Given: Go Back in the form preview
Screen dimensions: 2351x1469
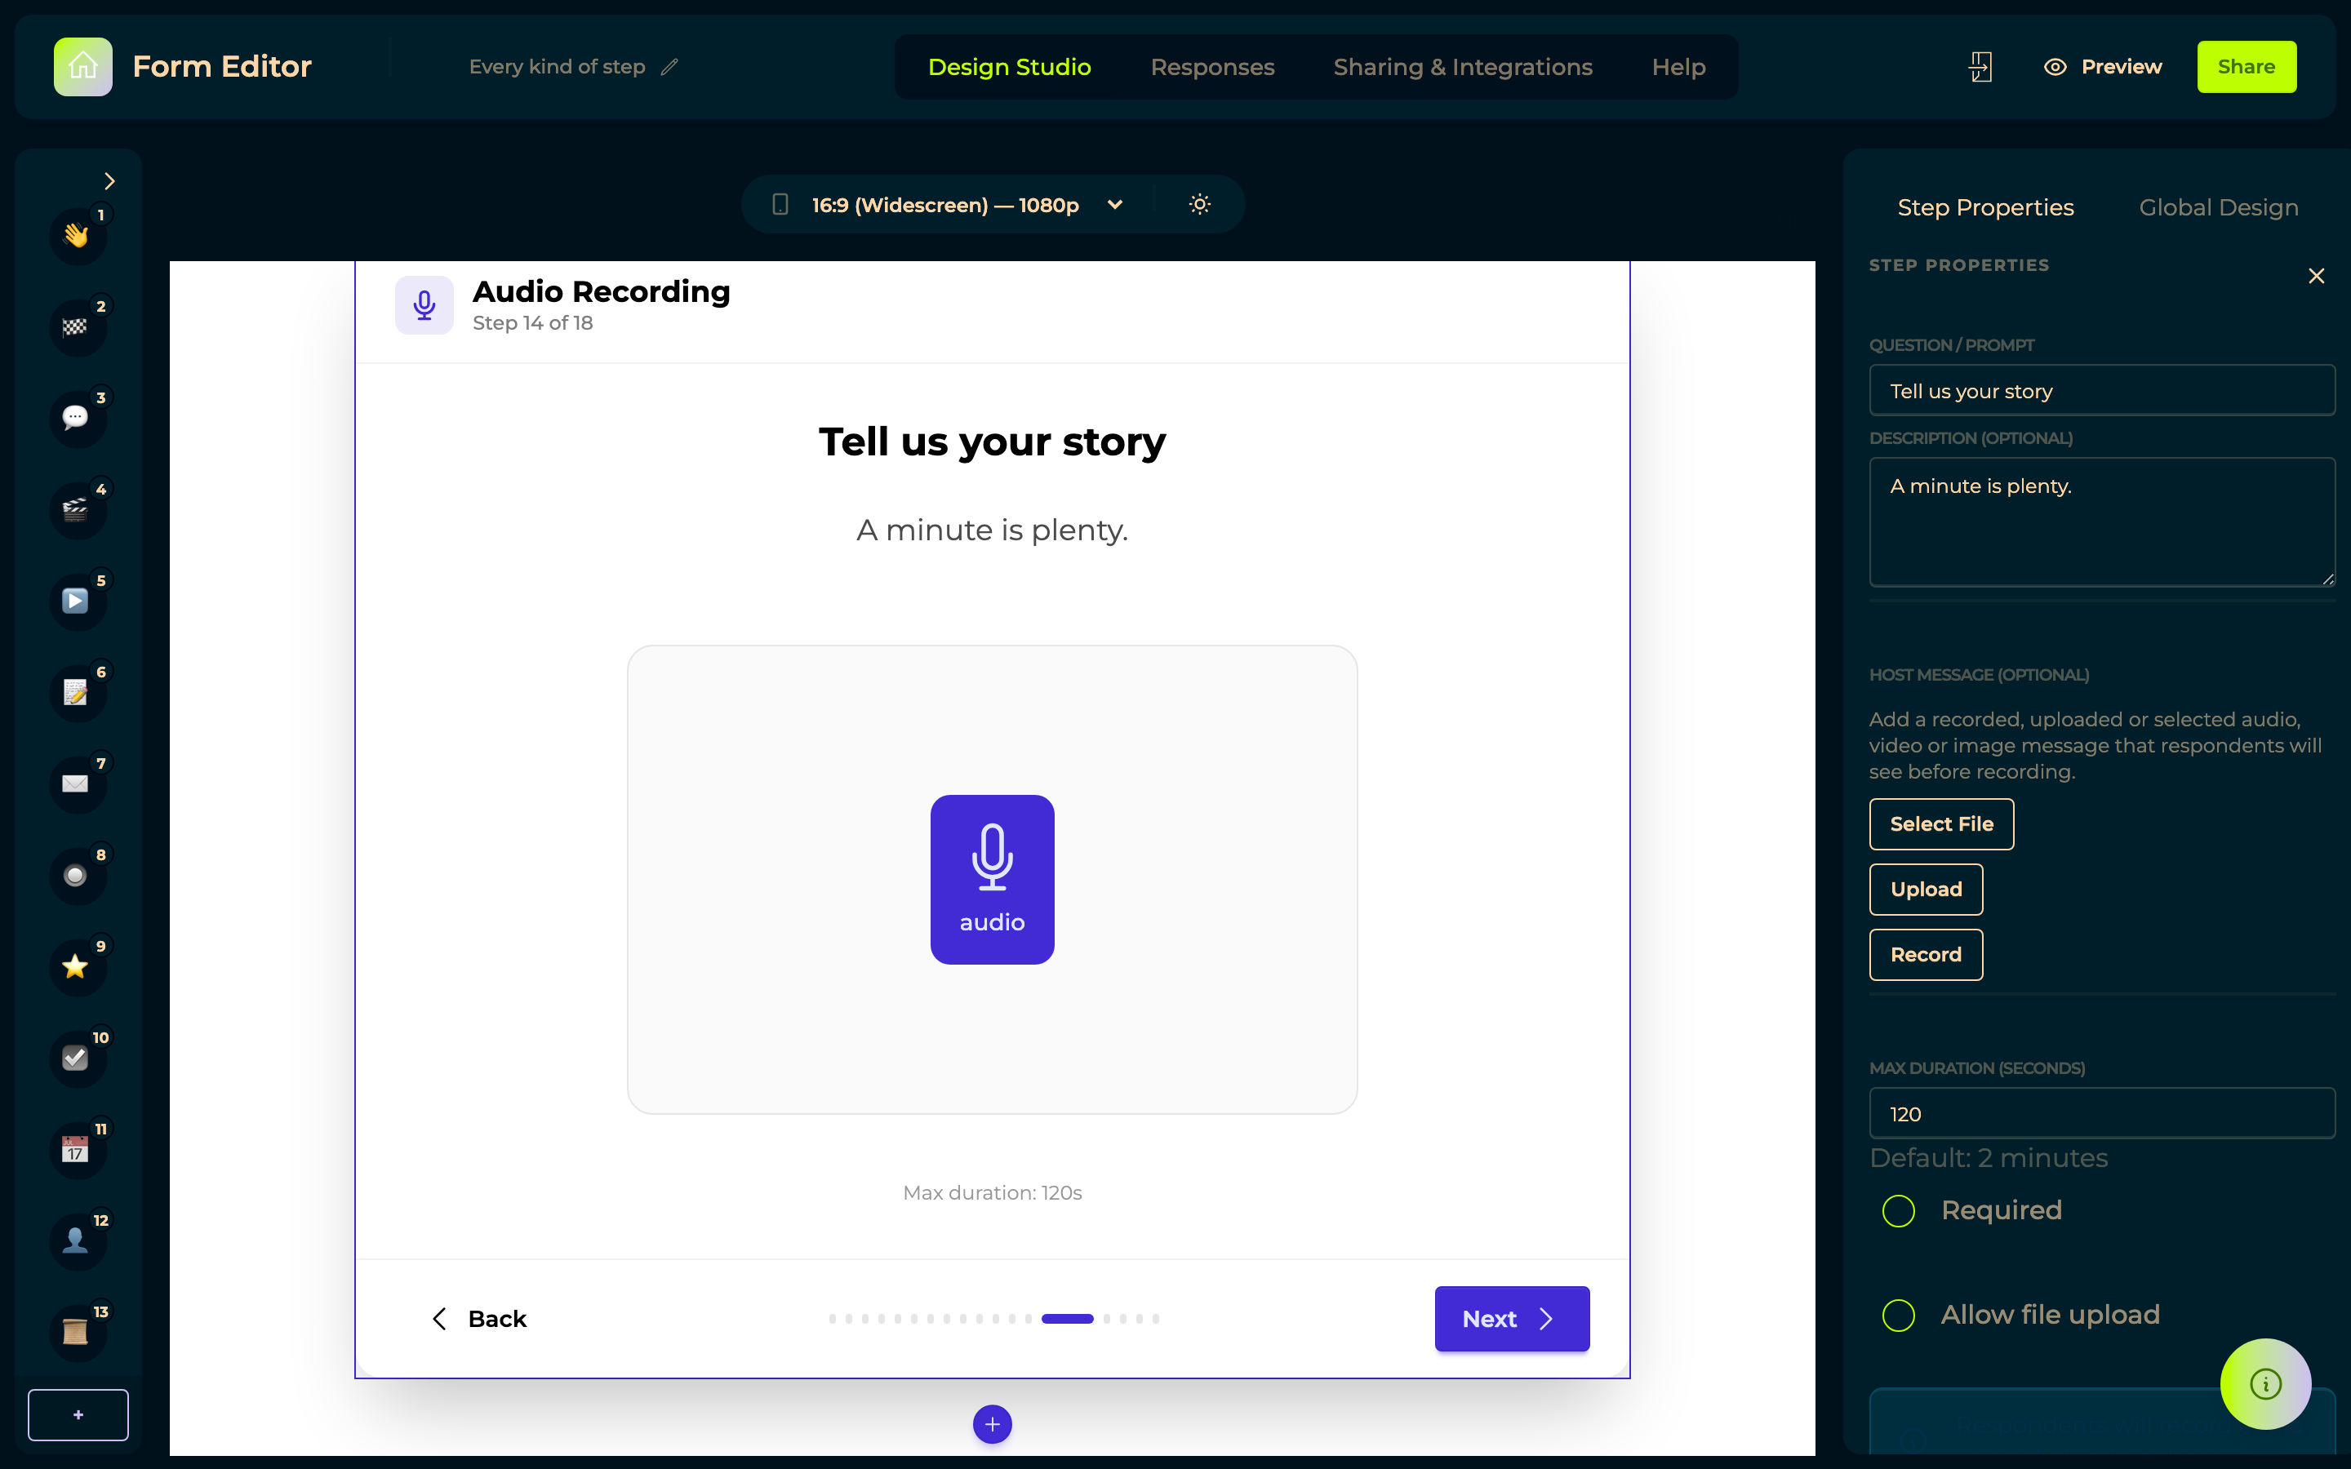Looking at the screenshot, I should point(479,1318).
